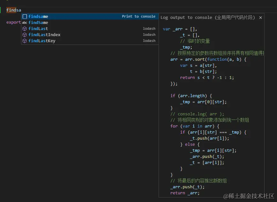Click the export keyword in the editor
Viewport: 277px width, 202px height.
13,22
